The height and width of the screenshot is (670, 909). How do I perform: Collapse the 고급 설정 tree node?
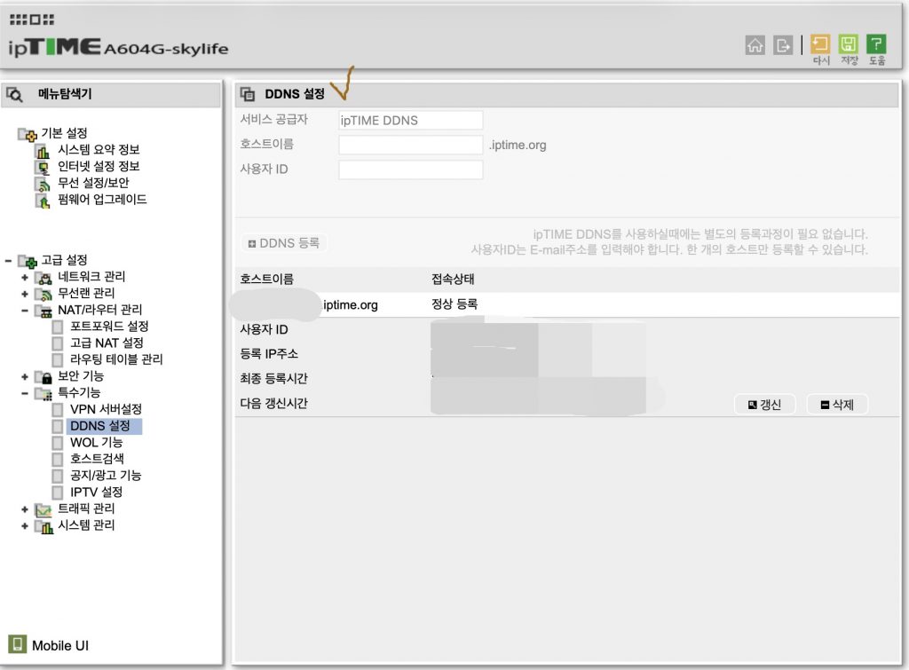tap(9, 260)
